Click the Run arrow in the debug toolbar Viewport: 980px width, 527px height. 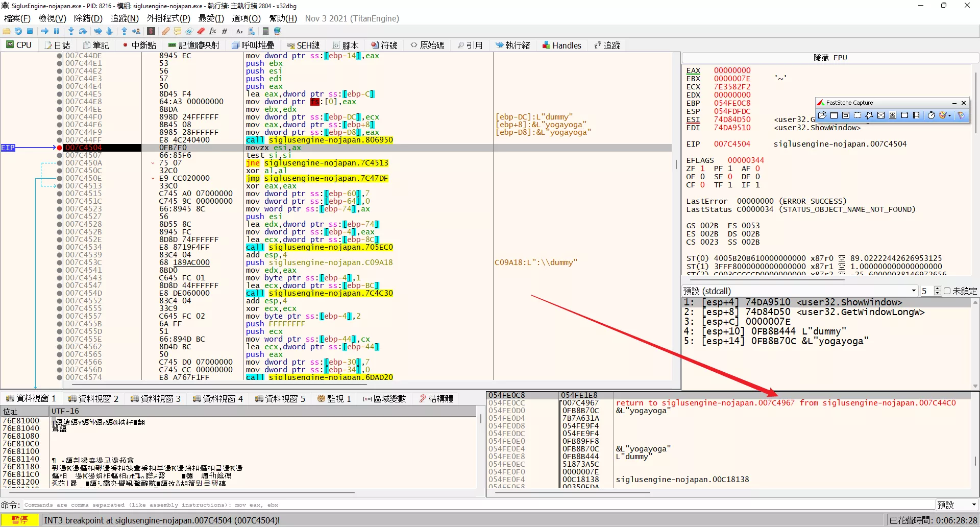click(45, 31)
